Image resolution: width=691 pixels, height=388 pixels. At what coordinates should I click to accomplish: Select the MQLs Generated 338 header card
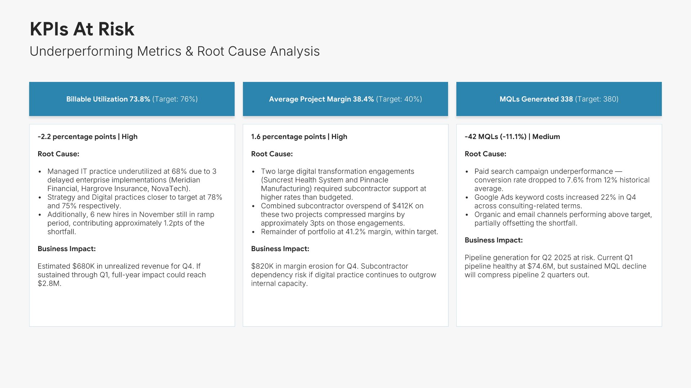(559, 99)
